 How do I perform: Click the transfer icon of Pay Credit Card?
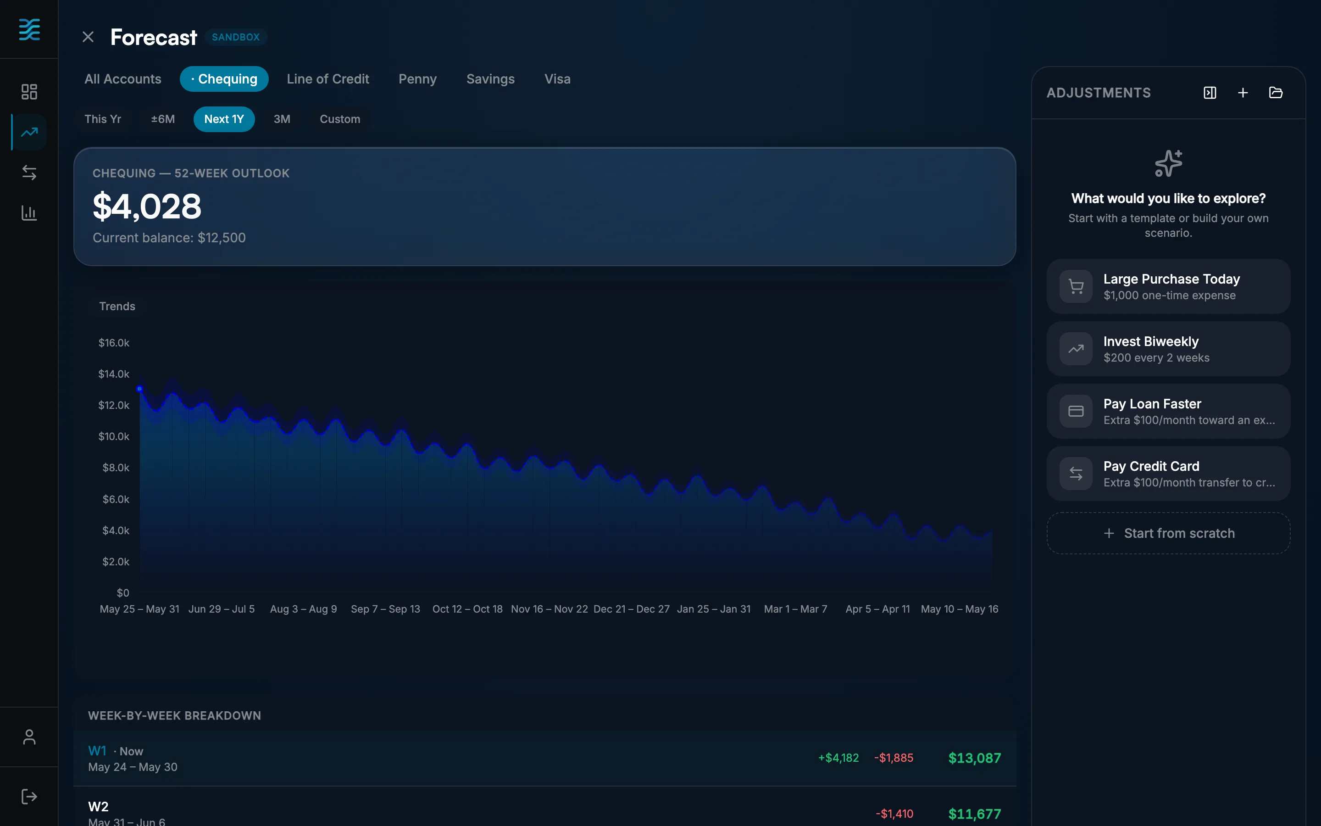[1076, 474]
